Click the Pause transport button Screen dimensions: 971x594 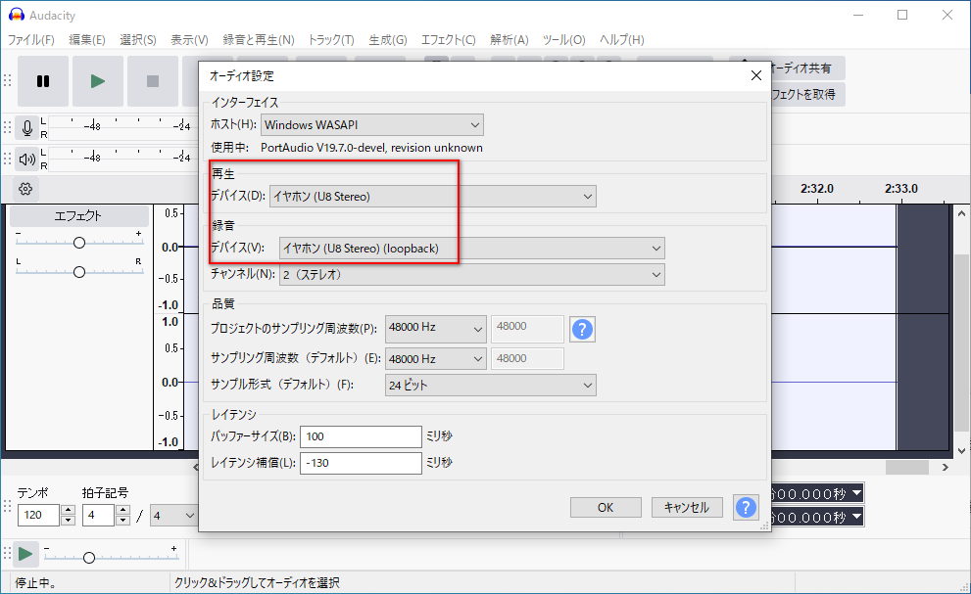(x=43, y=81)
